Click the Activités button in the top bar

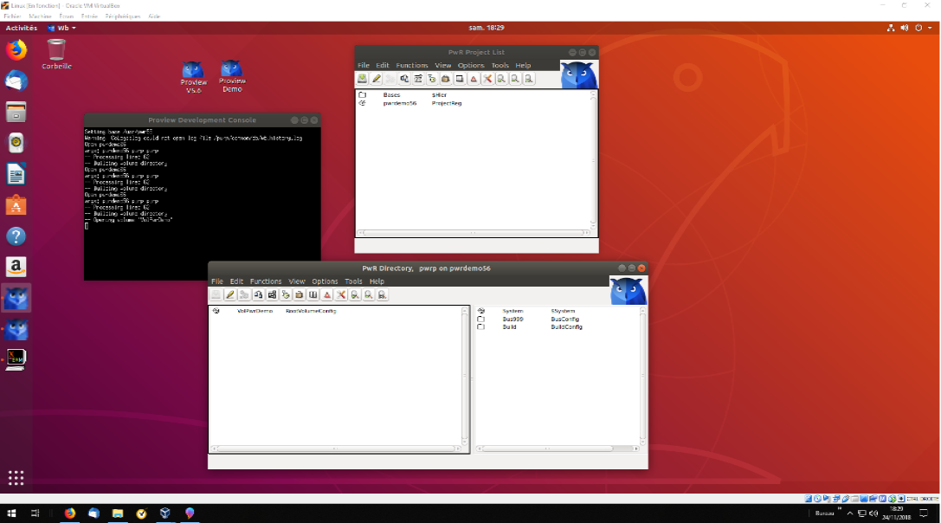point(22,28)
